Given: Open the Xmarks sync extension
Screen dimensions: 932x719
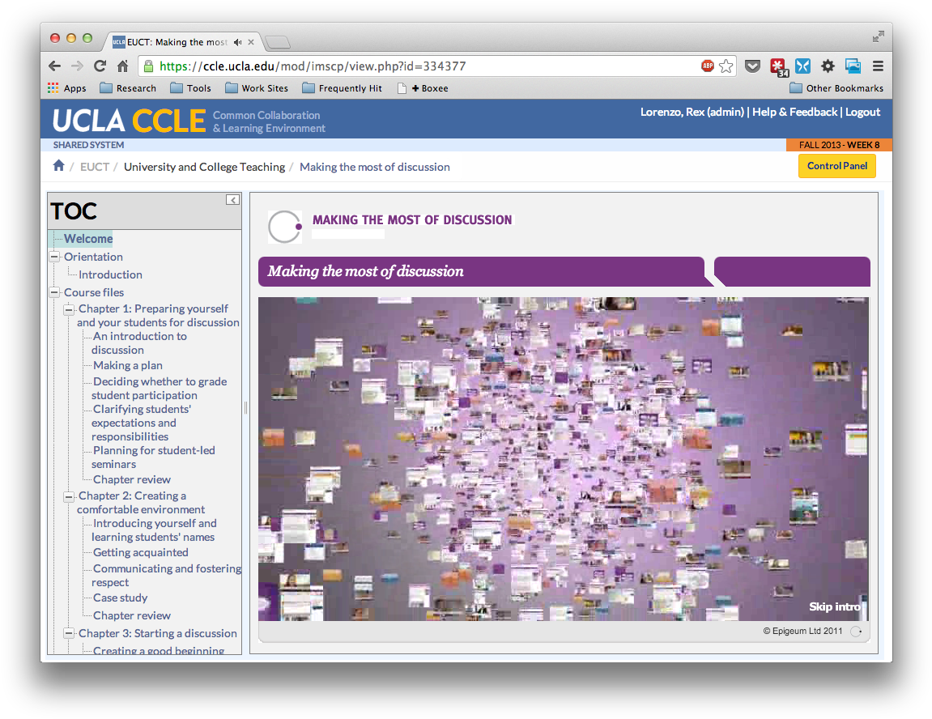Looking at the screenshot, I should (802, 66).
